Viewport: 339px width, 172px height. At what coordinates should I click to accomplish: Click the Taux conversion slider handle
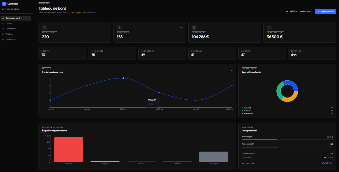(x=278, y=147)
